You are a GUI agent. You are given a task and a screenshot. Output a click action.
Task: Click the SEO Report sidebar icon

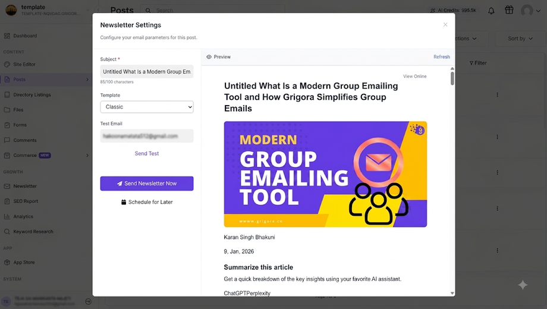click(7, 201)
